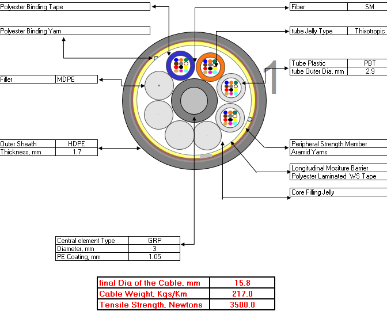Select the Tensile Strength, Newtons label
This screenshot has width=387, height=315.
153,305
